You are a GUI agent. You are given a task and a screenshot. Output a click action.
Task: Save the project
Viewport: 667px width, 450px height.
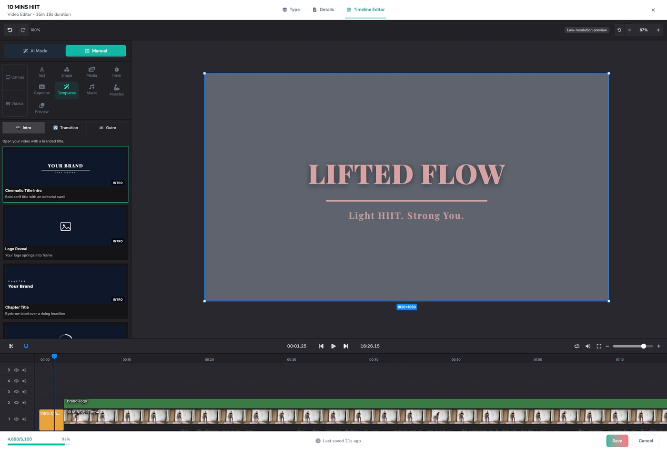617,441
